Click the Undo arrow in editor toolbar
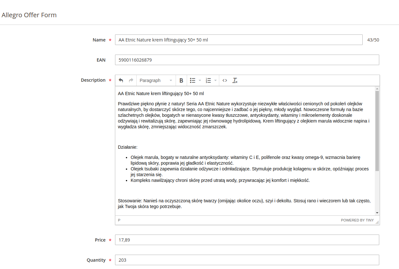The image size is (399, 269). coord(121,80)
